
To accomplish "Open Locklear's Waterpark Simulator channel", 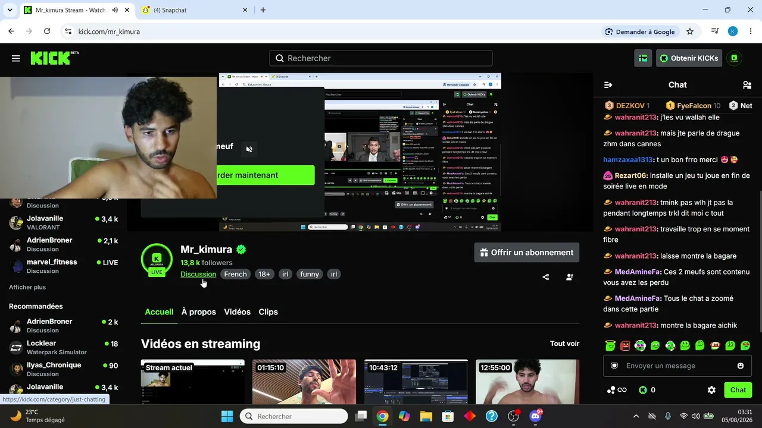I will pyautogui.click(x=63, y=348).
